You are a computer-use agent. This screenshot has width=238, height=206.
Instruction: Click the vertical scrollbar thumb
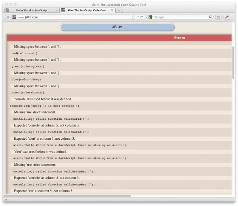[233, 63]
